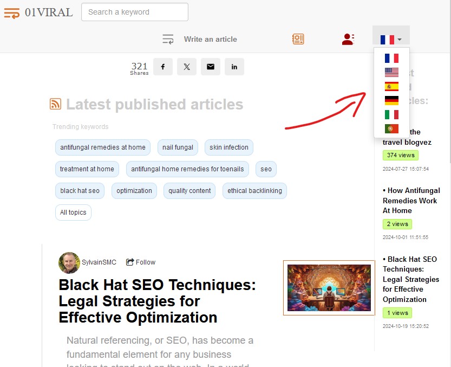The width and height of the screenshot is (451, 367).
Task: Select the "antifungal remedies at home" keyword tag
Action: coord(103,147)
